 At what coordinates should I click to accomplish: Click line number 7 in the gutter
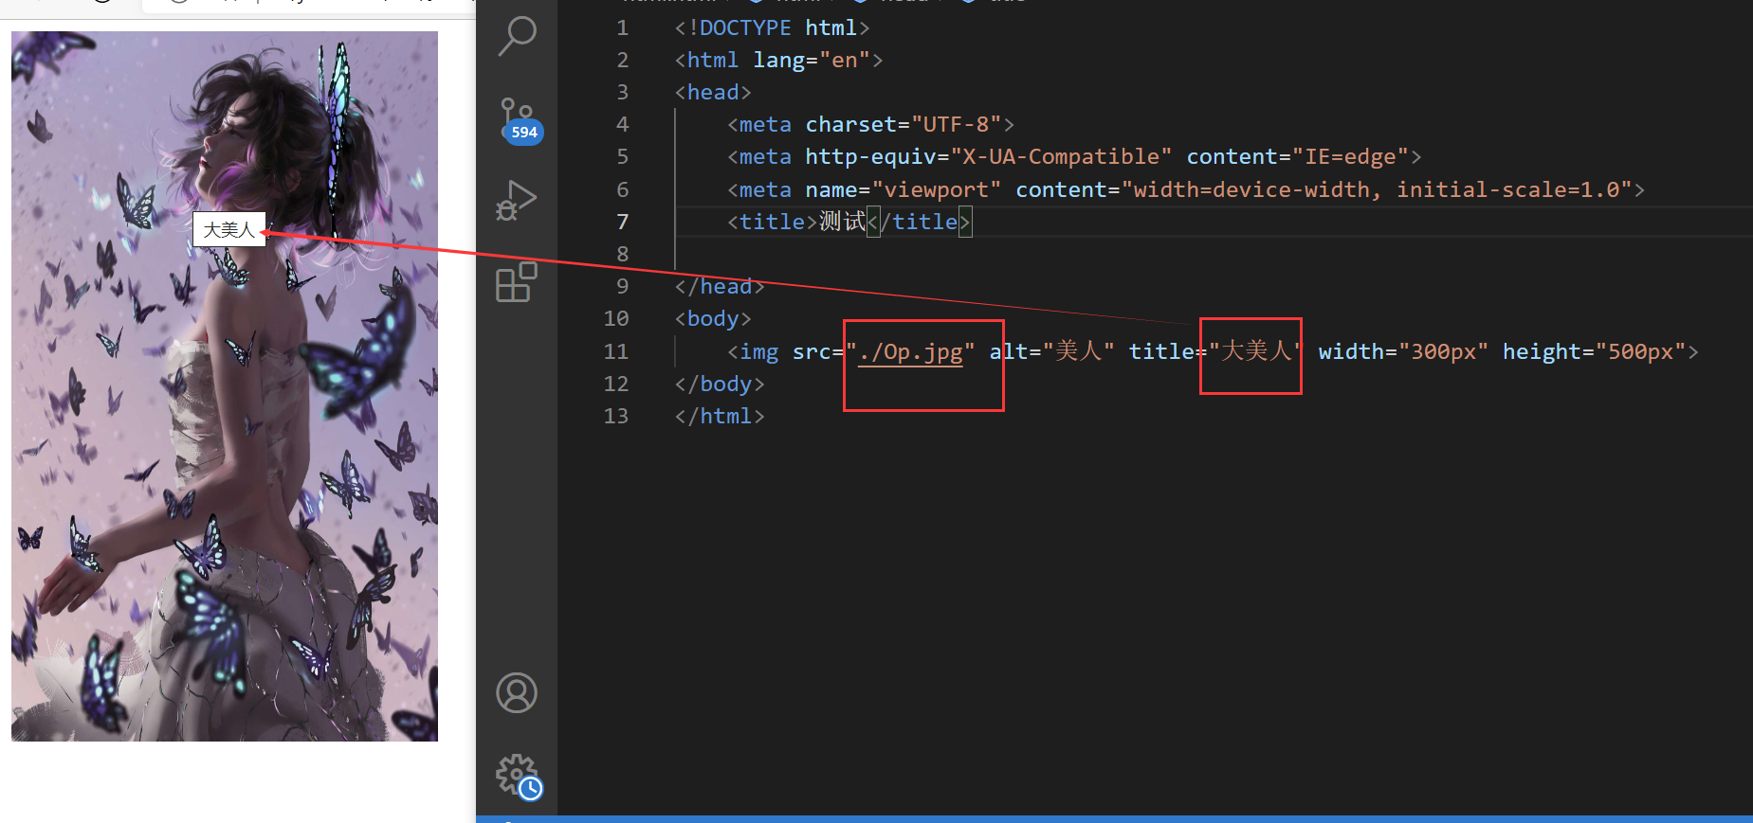click(622, 222)
